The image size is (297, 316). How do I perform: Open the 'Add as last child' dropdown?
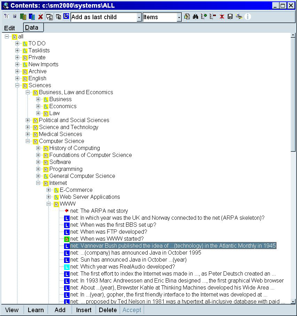tap(139, 17)
